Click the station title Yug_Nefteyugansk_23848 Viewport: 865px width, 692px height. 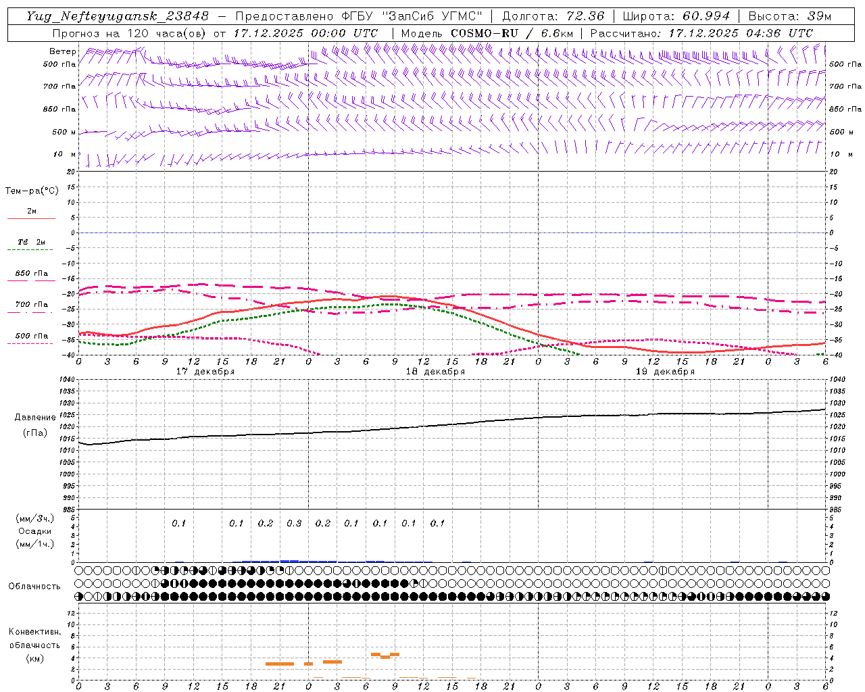click(118, 16)
